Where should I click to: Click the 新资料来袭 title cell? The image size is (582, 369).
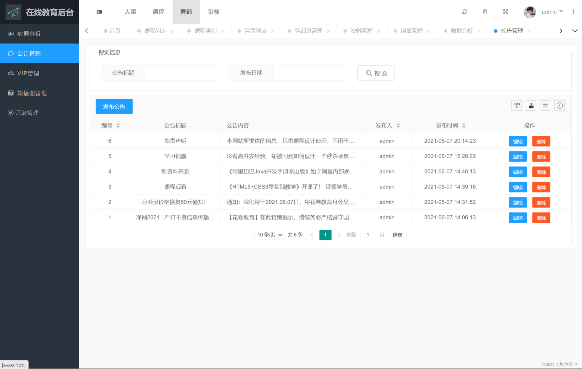(x=175, y=172)
